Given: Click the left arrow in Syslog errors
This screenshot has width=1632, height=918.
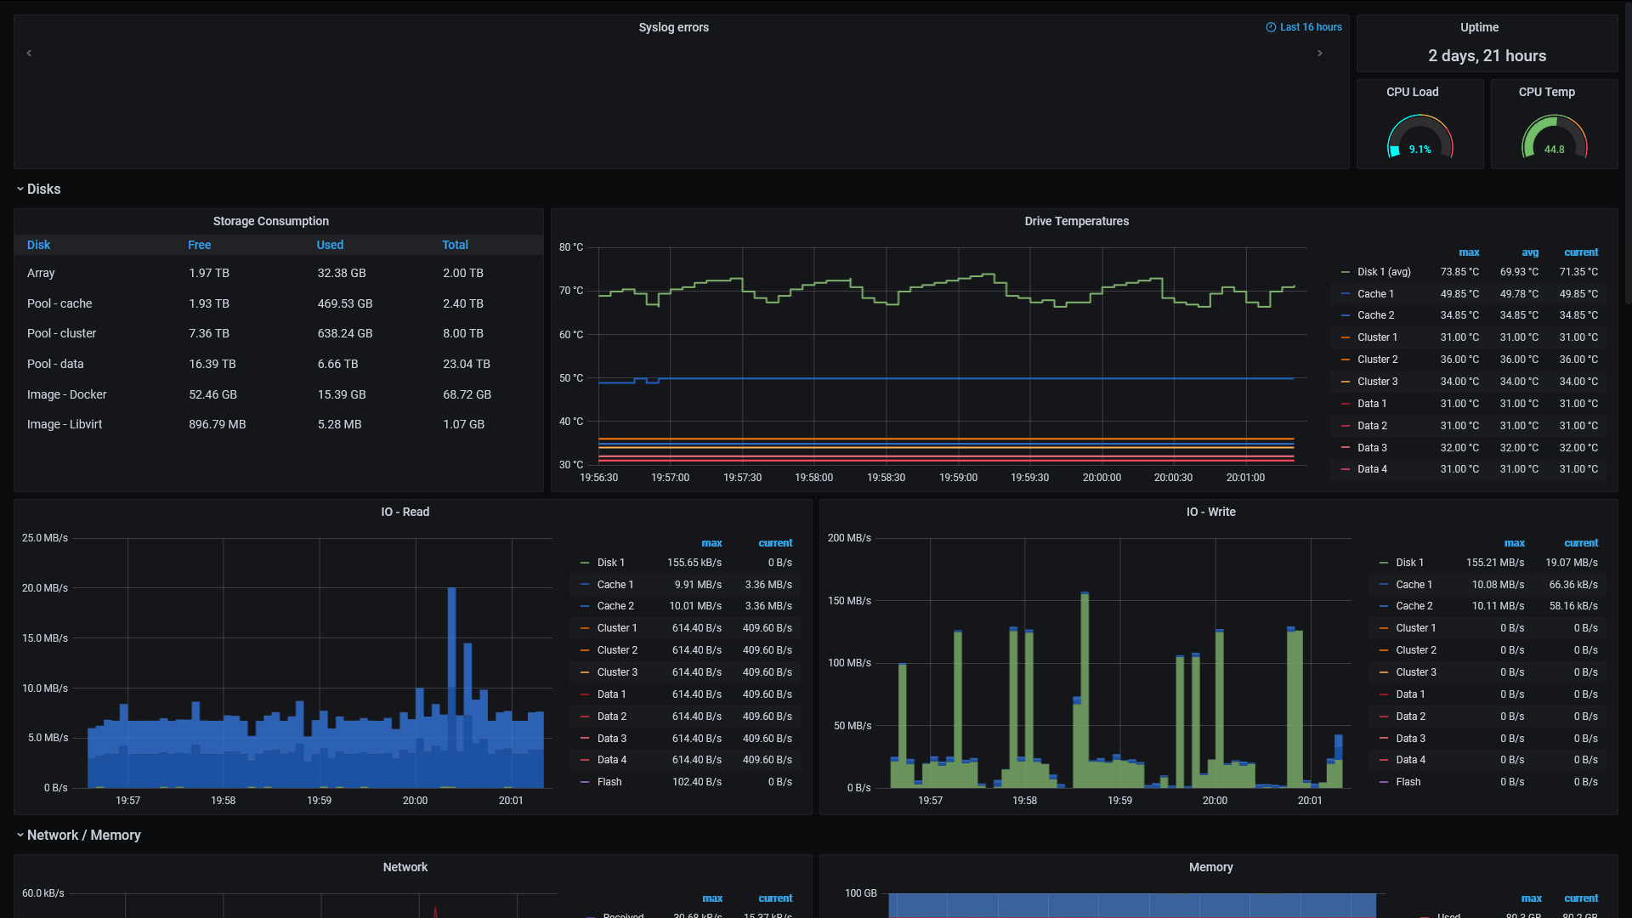Looking at the screenshot, I should [x=29, y=54].
